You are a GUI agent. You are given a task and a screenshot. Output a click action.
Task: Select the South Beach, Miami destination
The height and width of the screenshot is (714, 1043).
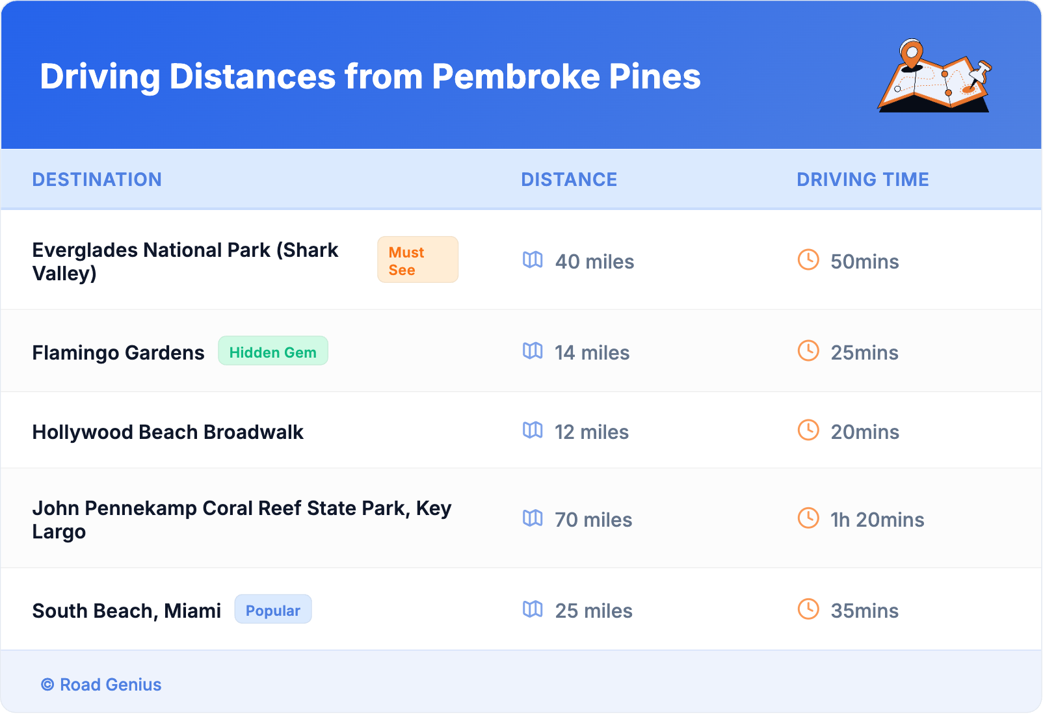pyautogui.click(x=127, y=611)
